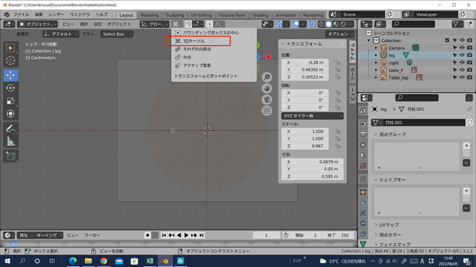Viewport: 476px width, 267px height.
Task: Open Blender app in Windows taskbar
Action: 165,261
